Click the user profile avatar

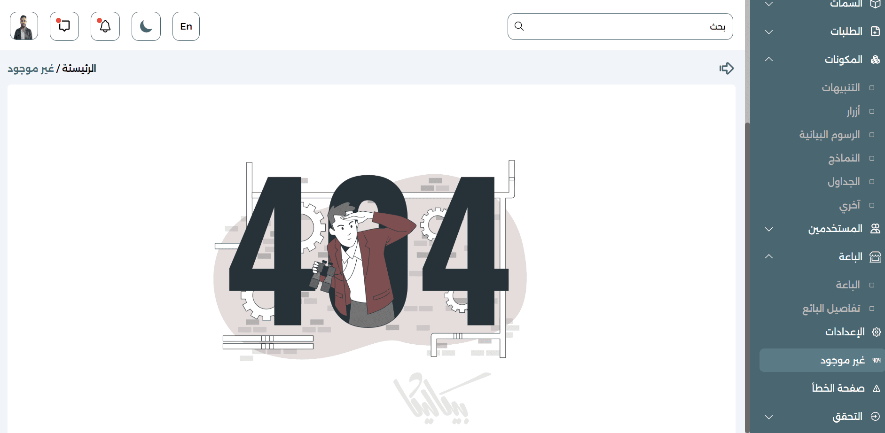click(x=24, y=26)
